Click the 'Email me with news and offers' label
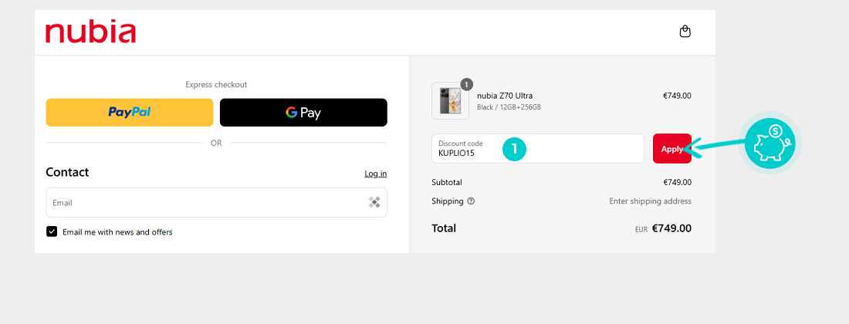The height and width of the screenshot is (324, 849). [x=117, y=232]
